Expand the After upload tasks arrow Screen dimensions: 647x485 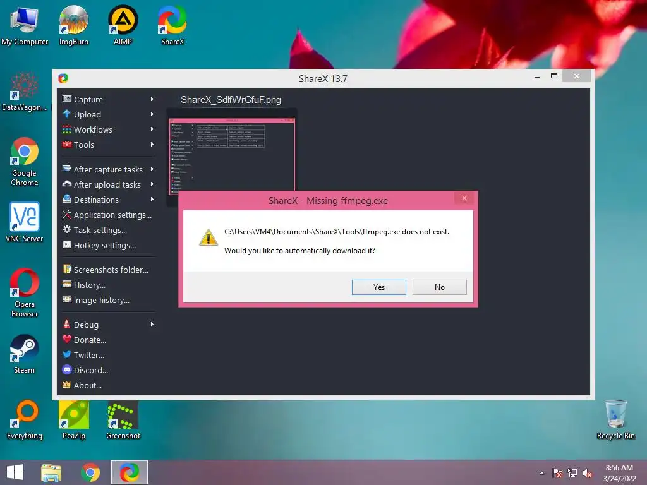click(152, 184)
